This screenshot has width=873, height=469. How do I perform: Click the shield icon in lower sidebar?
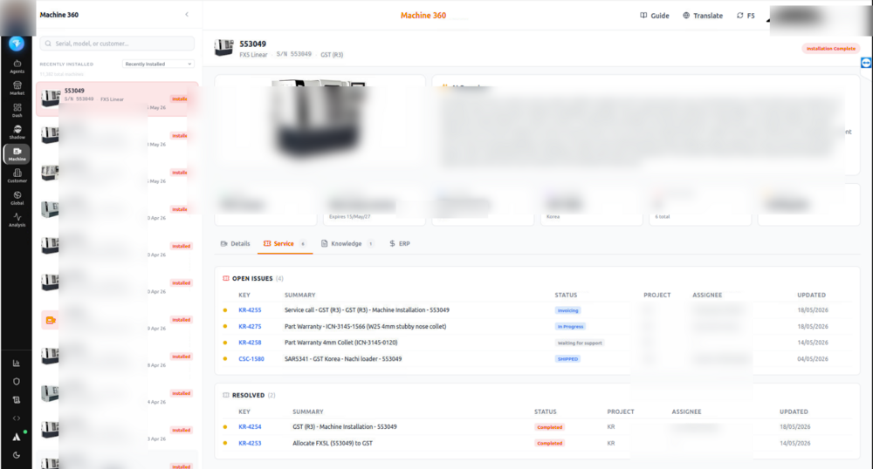pyautogui.click(x=16, y=381)
